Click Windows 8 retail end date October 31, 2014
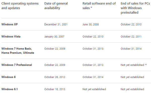The image size is (151, 93). 93,77
